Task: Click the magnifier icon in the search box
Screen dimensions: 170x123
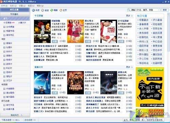Action: (129, 10)
